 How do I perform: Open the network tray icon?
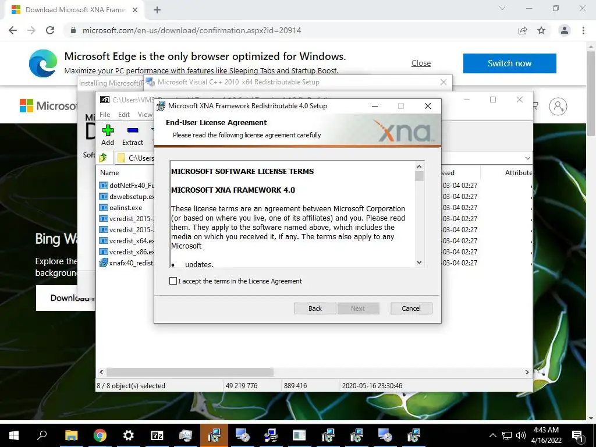coord(507,435)
